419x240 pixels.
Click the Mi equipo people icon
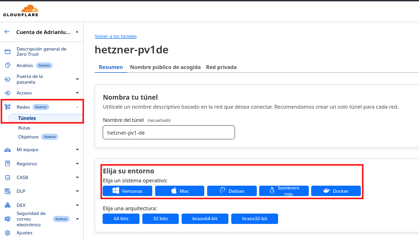tap(8, 150)
